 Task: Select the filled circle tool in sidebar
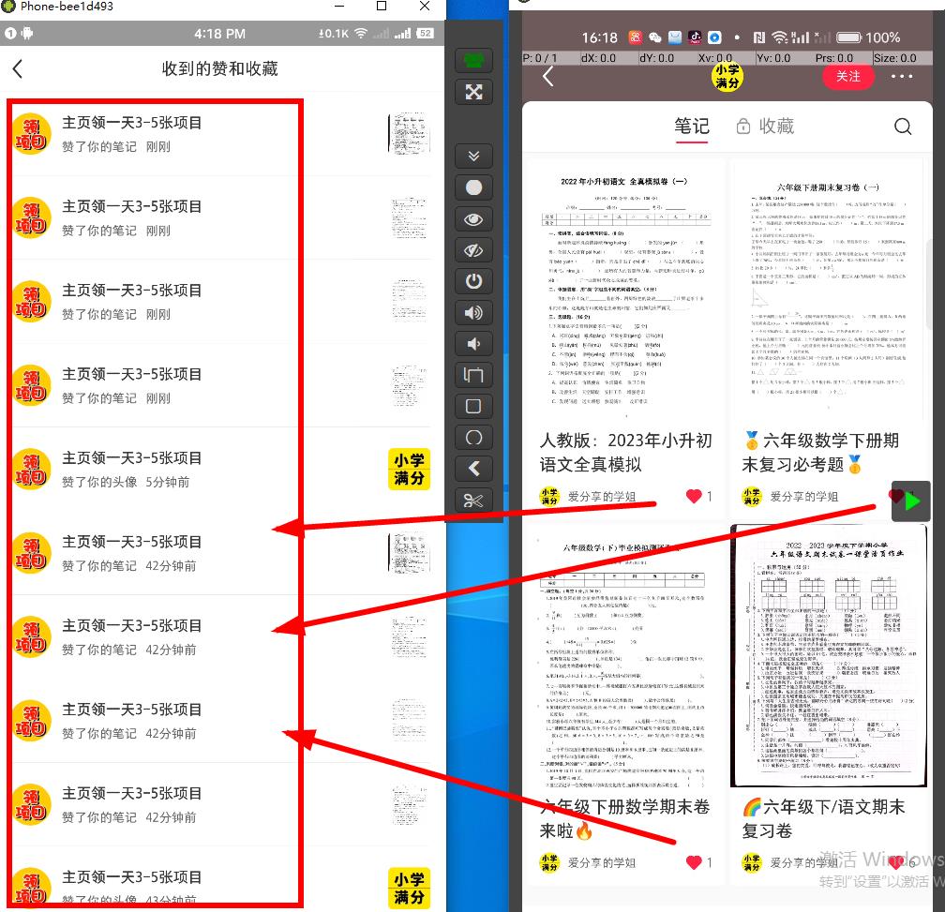pyautogui.click(x=473, y=187)
